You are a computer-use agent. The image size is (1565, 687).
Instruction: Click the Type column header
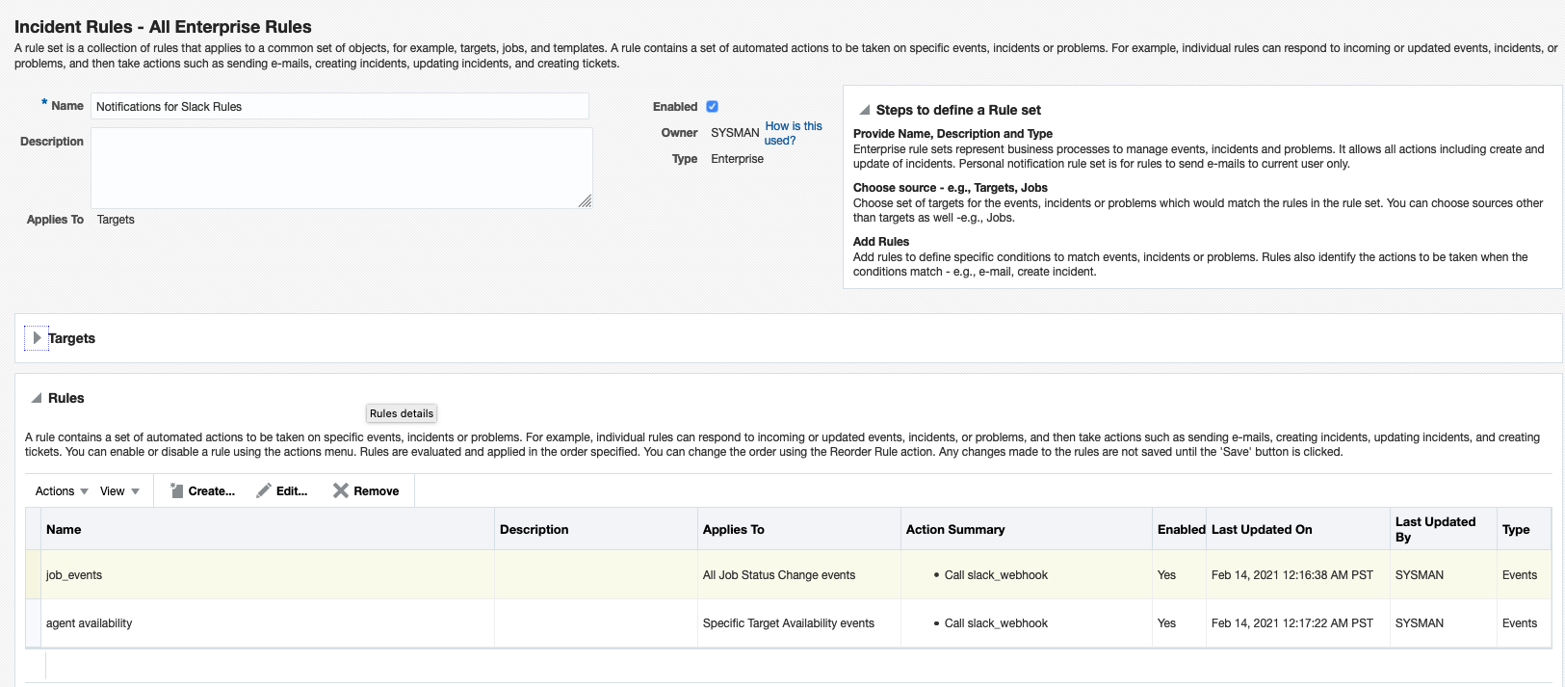pos(1515,529)
